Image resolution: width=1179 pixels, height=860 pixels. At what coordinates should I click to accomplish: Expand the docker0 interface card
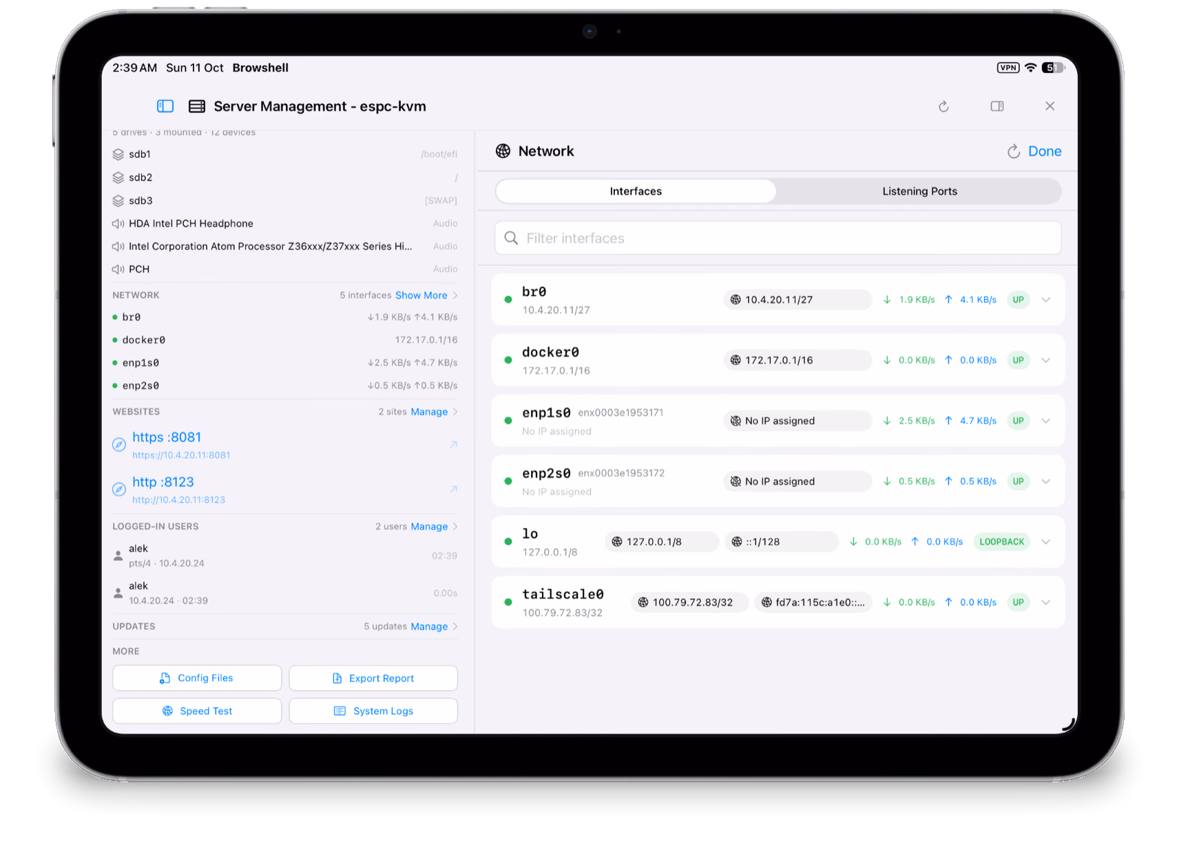[x=1046, y=360]
